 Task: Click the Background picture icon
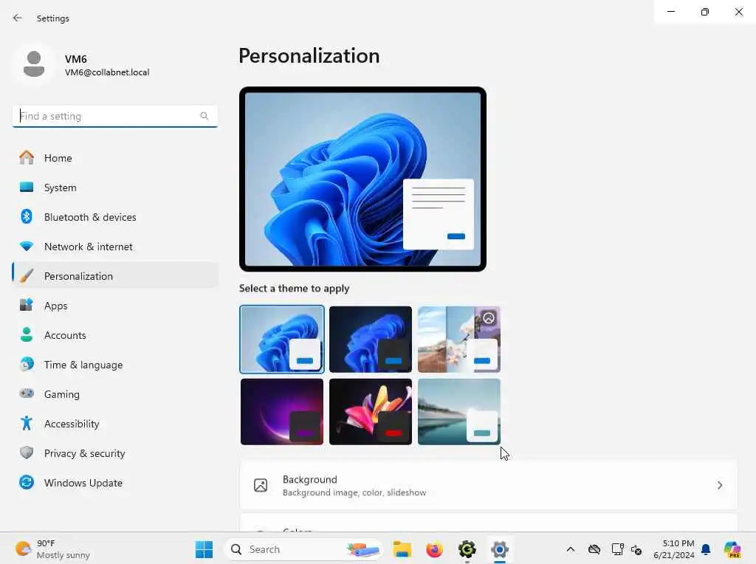pos(261,485)
